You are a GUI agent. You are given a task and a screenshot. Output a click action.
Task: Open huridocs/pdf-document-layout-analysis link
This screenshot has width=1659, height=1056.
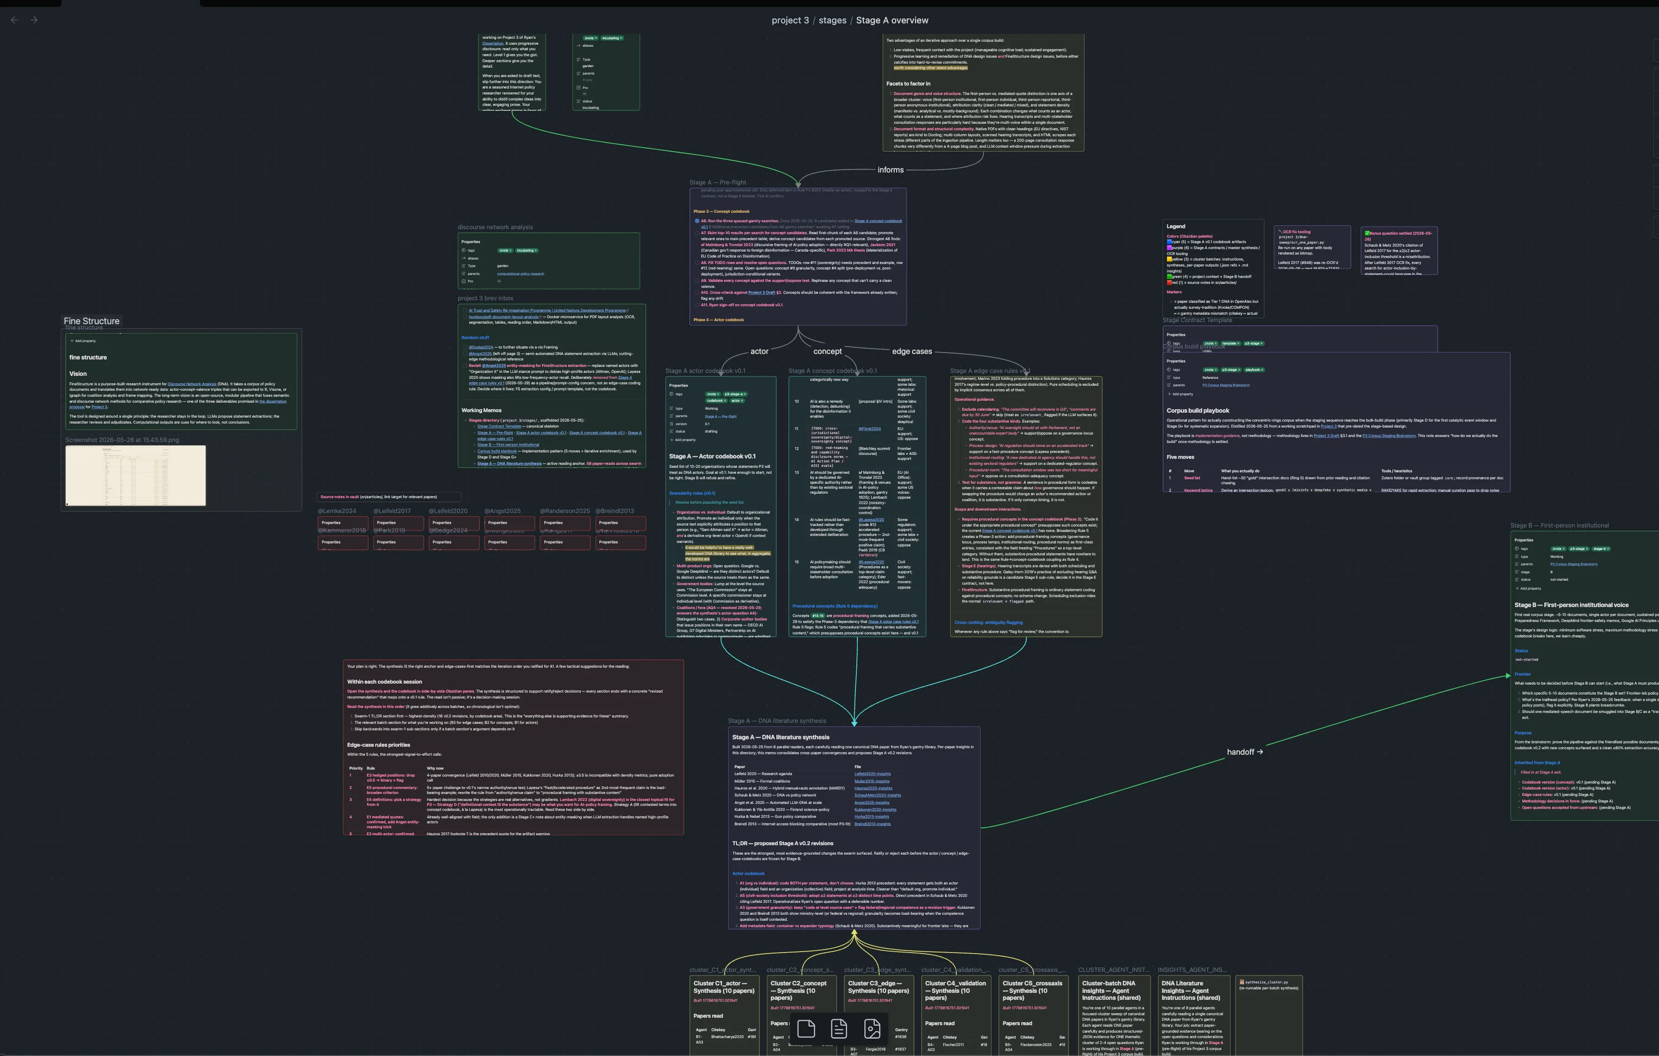[x=504, y=317]
